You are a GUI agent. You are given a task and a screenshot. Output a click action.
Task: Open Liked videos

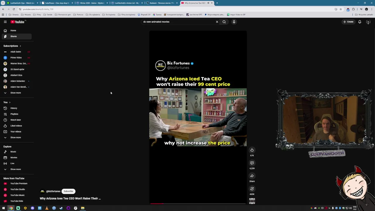(16, 126)
